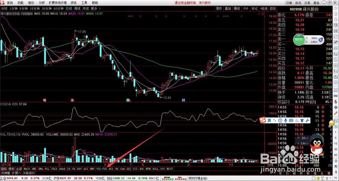Viewport: 339px width, 181px height.
Task: Click the 复权 button
Action: pos(219,9)
